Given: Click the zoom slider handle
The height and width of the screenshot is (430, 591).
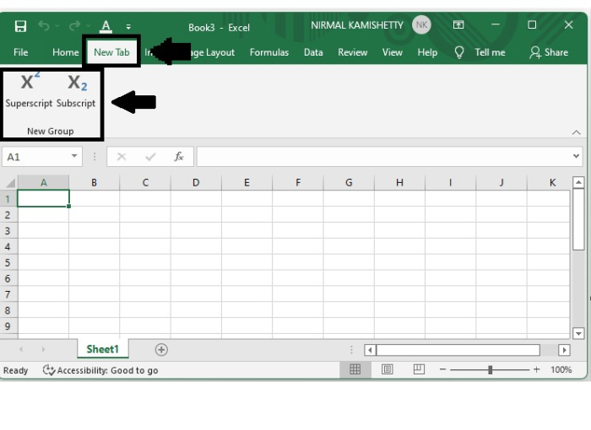Looking at the screenshot, I should pos(490,370).
